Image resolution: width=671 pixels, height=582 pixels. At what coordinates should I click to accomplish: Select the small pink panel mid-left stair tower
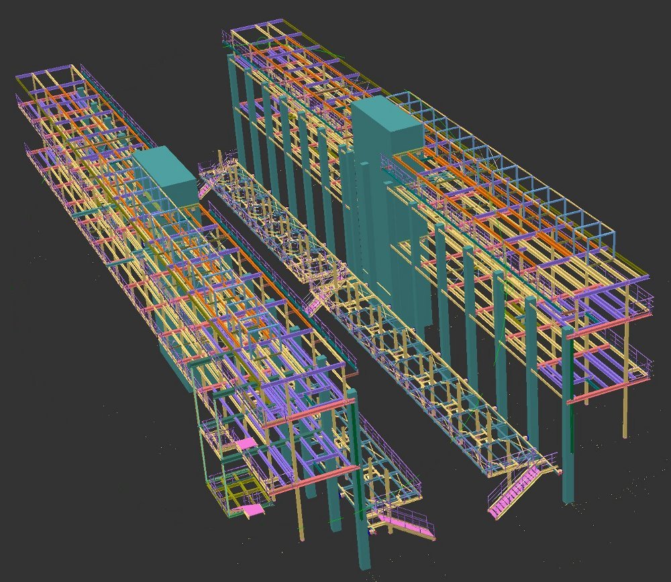246,443
